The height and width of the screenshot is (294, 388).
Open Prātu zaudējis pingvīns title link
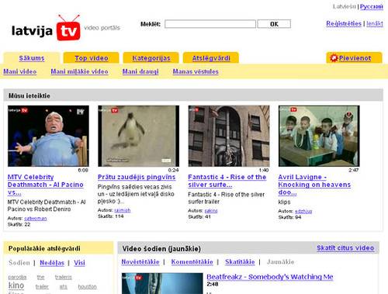[137, 177]
